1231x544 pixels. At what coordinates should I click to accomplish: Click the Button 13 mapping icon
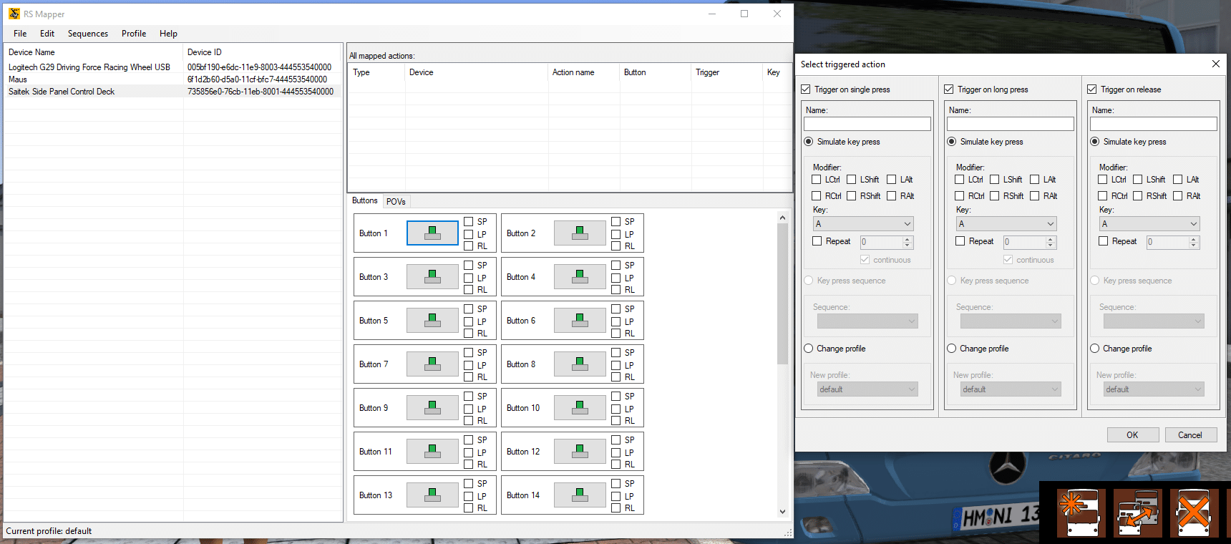pyautogui.click(x=432, y=495)
